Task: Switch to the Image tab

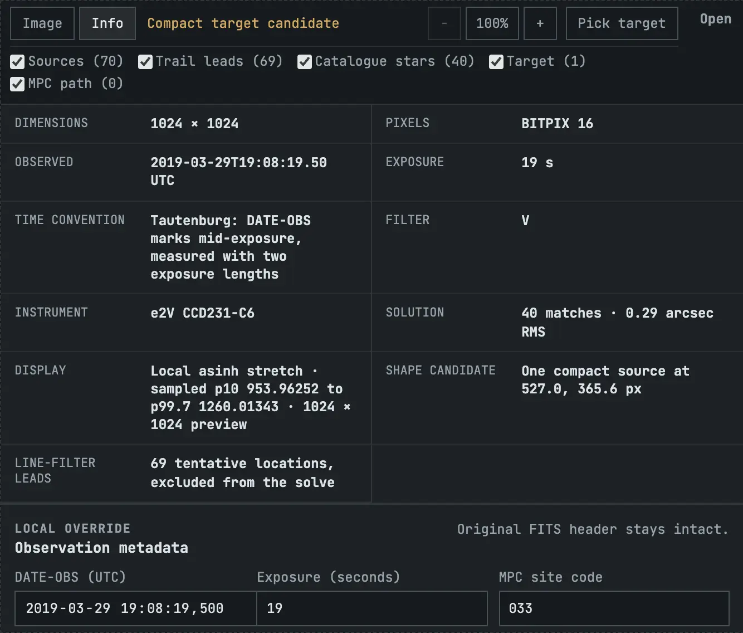Action: click(42, 23)
